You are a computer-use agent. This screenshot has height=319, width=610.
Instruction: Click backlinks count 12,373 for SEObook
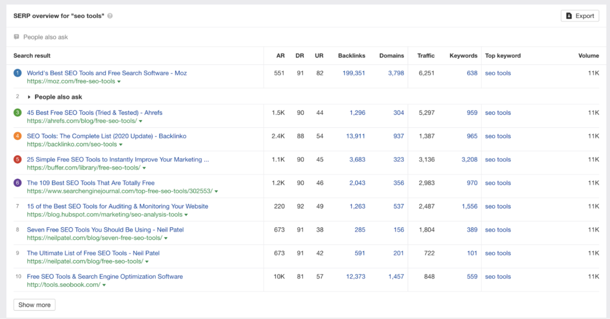click(356, 276)
